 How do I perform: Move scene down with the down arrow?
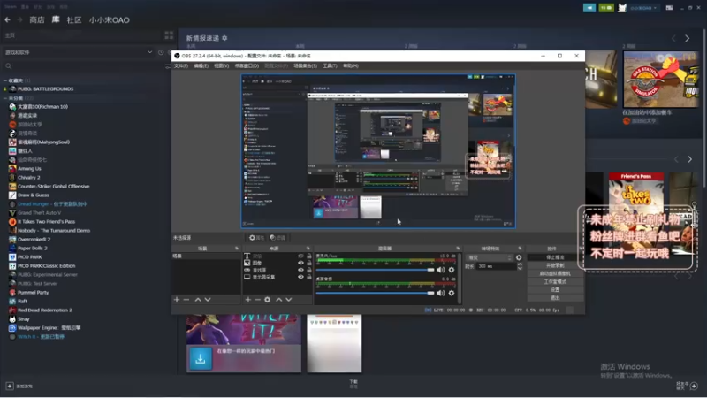click(208, 300)
